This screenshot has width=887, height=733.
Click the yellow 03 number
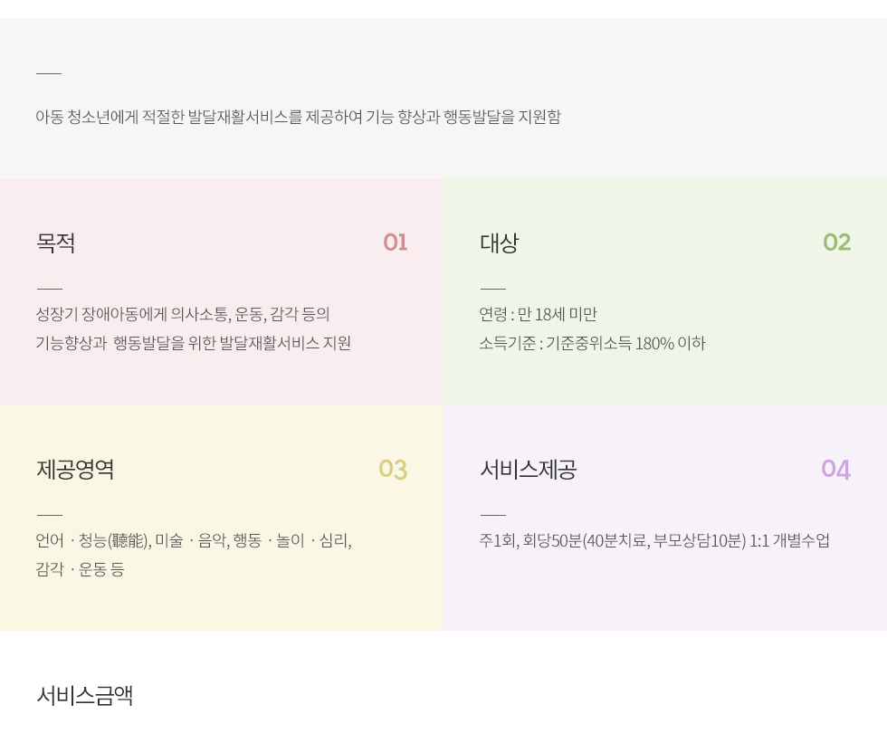[x=393, y=470]
